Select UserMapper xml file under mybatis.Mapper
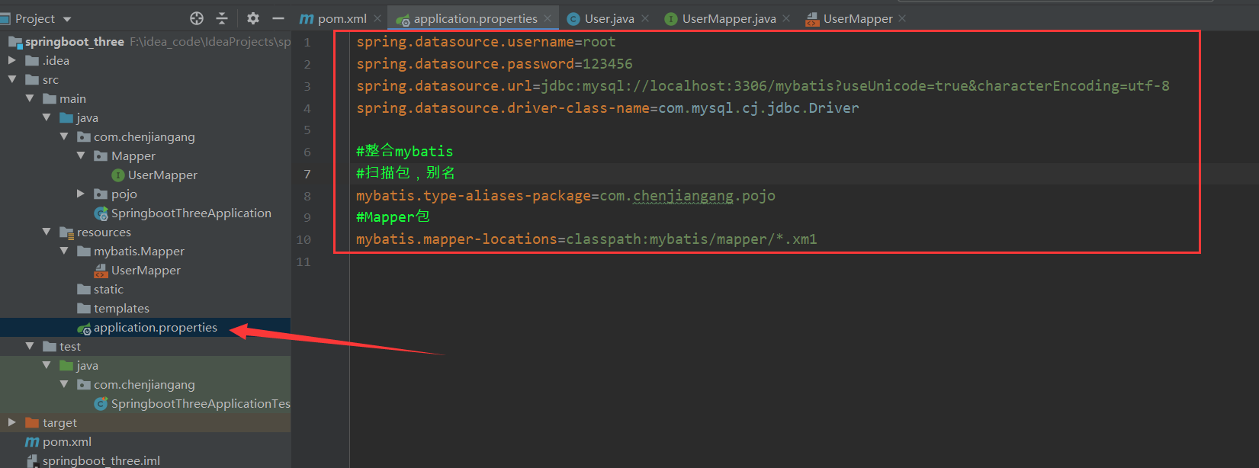 (145, 270)
